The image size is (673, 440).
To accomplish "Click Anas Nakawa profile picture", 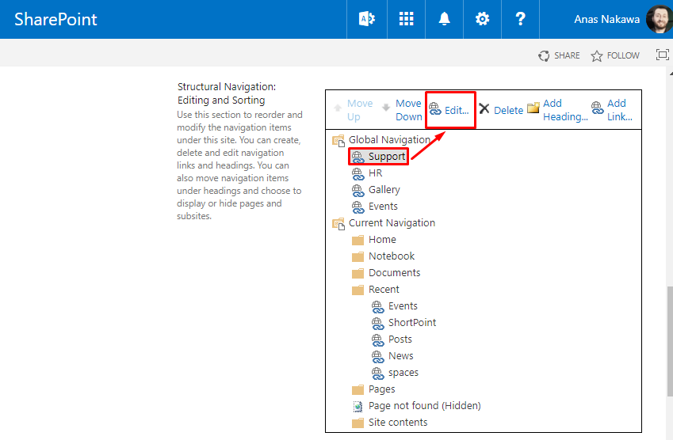I will (x=660, y=19).
